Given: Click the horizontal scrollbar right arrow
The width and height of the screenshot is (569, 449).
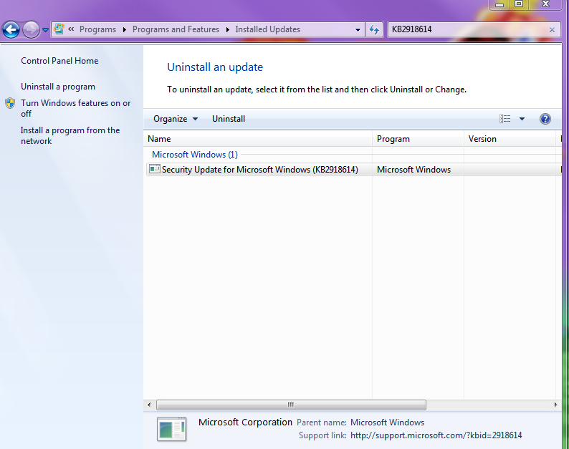Looking at the screenshot, I should coord(555,405).
